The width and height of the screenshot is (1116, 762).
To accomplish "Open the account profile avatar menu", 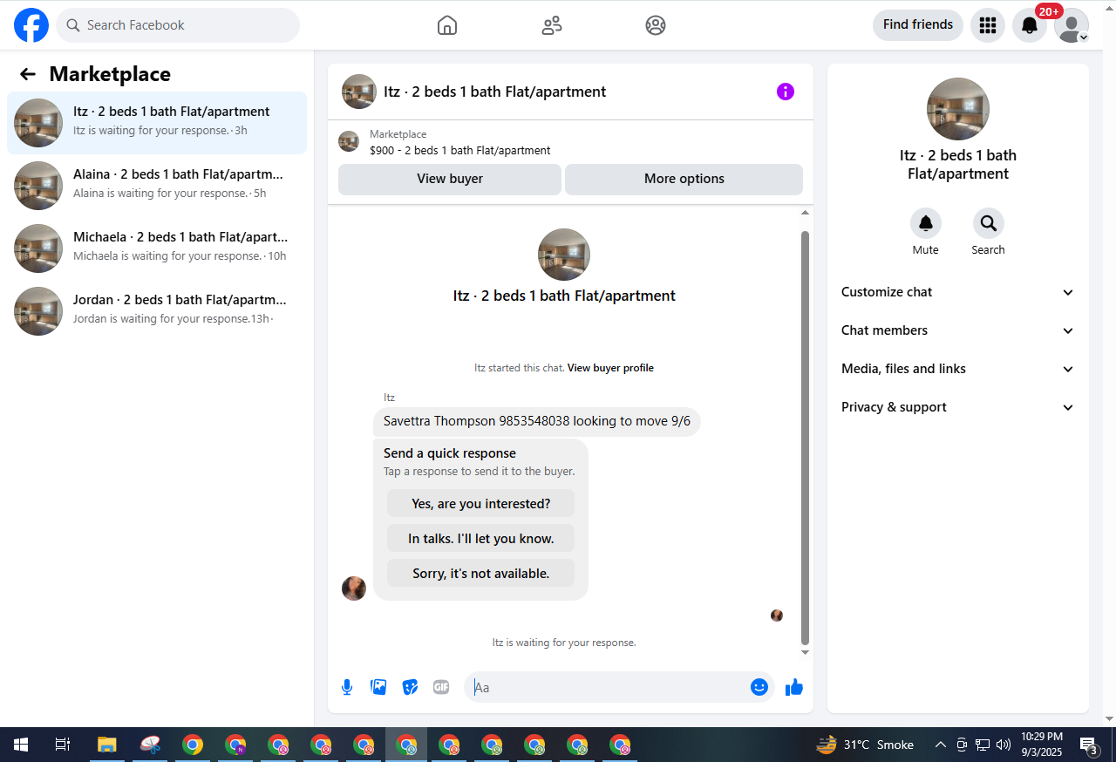I will (1072, 25).
